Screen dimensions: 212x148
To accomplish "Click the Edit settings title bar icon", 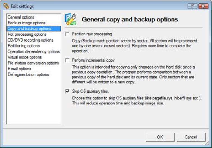I will tap(6, 6).
